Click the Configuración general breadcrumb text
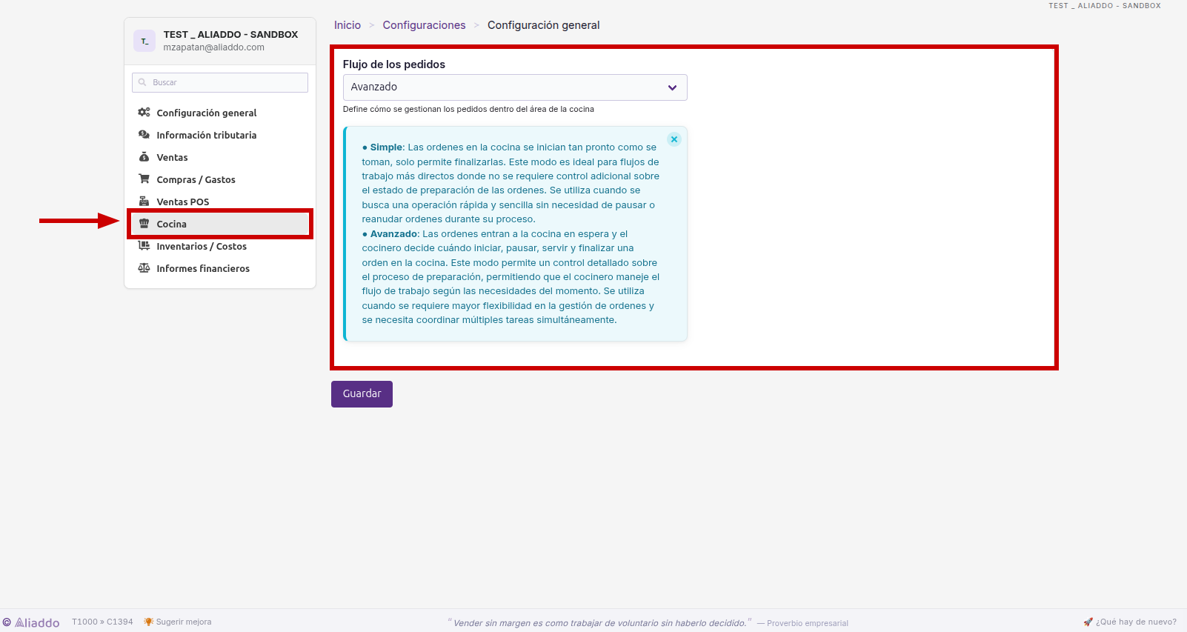This screenshot has height=632, width=1187. tap(544, 25)
